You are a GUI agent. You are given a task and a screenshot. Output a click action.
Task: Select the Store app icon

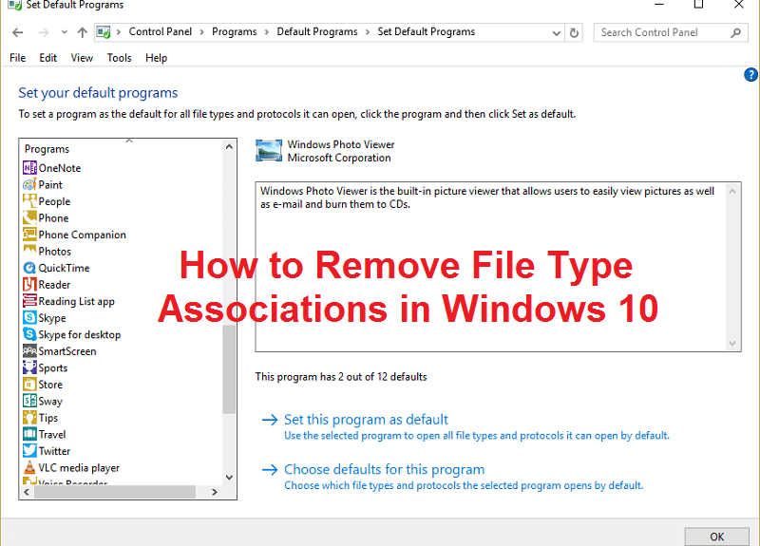pyautogui.click(x=29, y=385)
